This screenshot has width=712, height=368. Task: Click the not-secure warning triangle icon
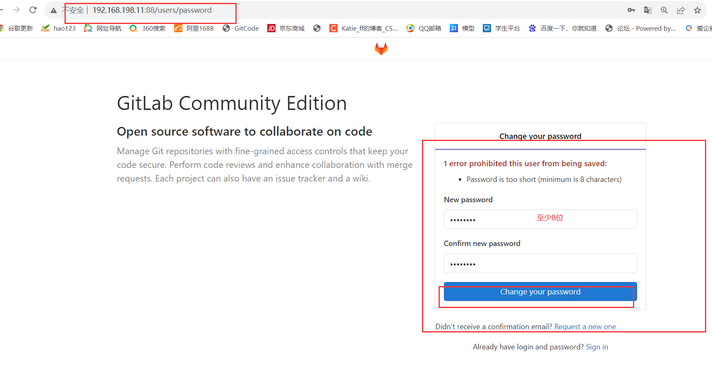tap(54, 10)
